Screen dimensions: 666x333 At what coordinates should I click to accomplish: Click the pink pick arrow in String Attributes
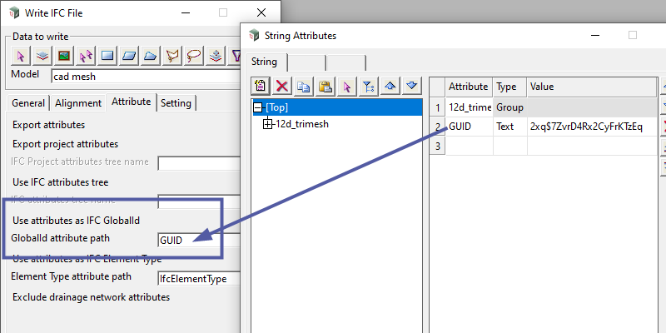pos(347,87)
